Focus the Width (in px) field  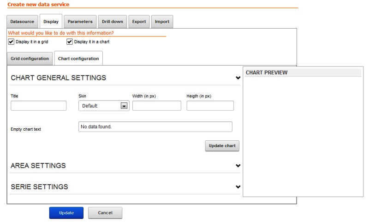[x=157, y=106]
